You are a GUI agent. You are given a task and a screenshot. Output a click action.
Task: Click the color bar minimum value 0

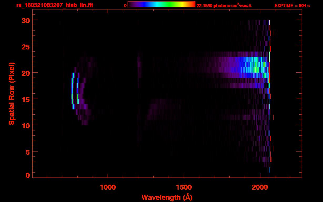tap(125, 6)
